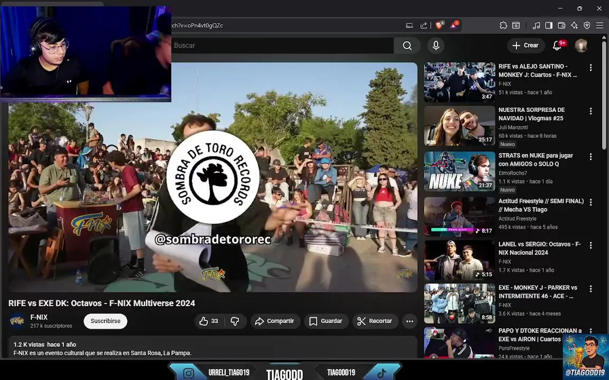609x380 pixels.
Task: Click into the Buscar search field
Action: [282, 45]
